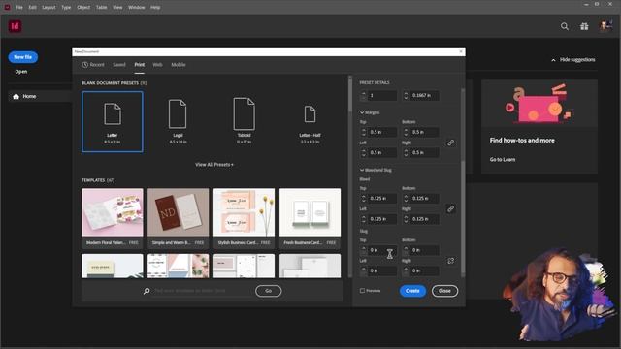621x349 pixels.
Task: Click the slug Top value field
Action: [382, 250]
